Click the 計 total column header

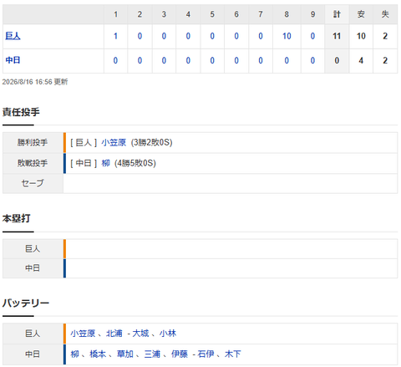[337, 14]
